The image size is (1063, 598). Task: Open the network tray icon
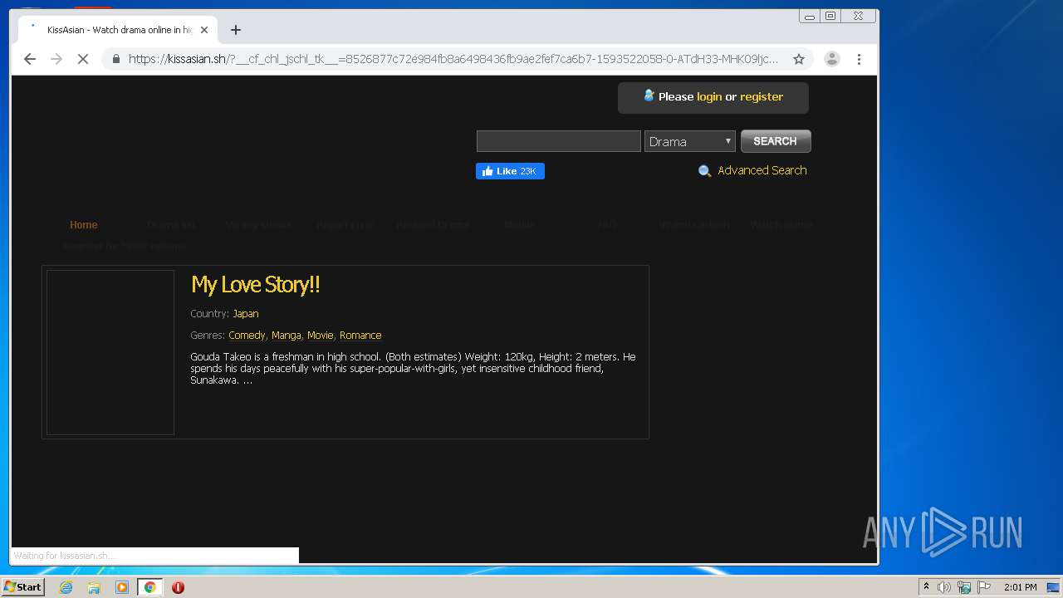964,587
